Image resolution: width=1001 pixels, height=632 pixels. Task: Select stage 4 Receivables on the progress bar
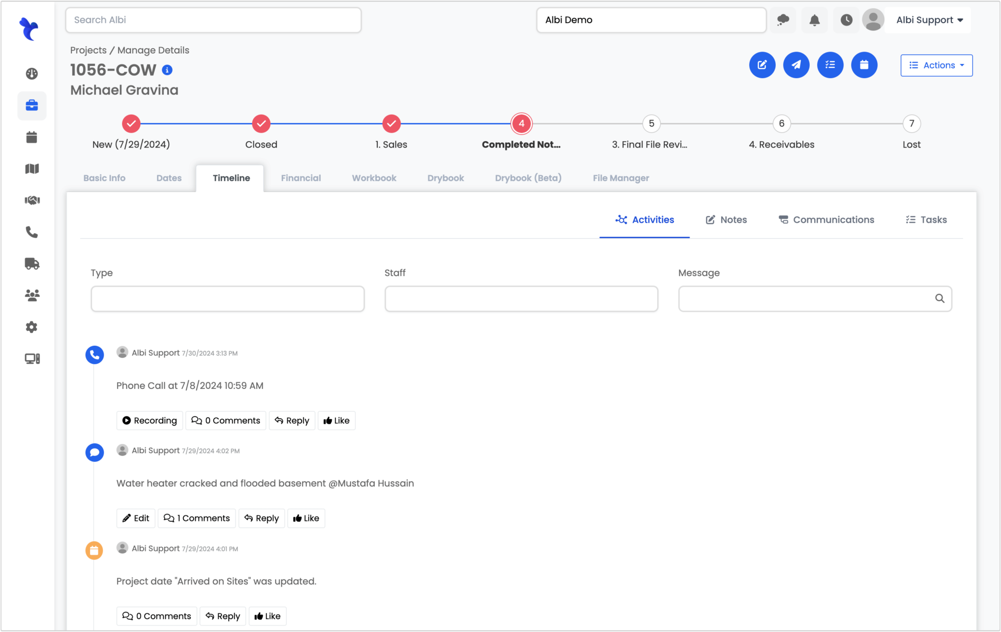[x=781, y=124]
